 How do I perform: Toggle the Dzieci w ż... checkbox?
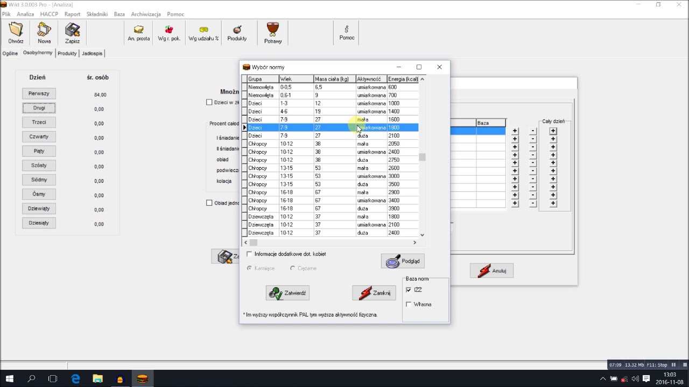[209, 102]
